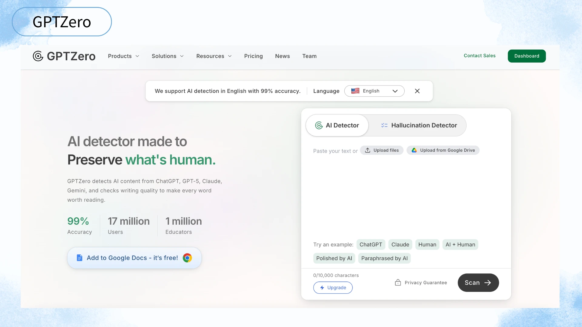The width and height of the screenshot is (582, 327).
Task: Load the Polished by AI example
Action: [x=334, y=258]
